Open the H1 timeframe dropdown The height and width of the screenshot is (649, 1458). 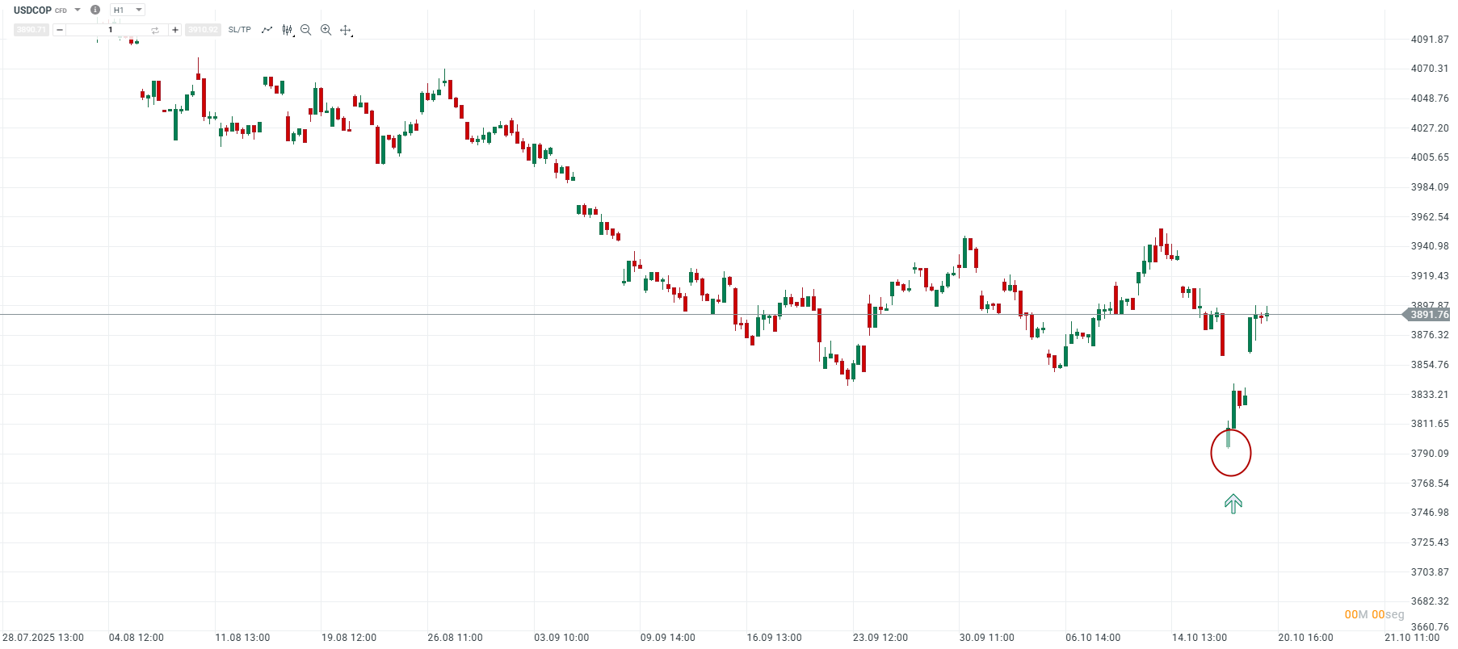coord(128,10)
